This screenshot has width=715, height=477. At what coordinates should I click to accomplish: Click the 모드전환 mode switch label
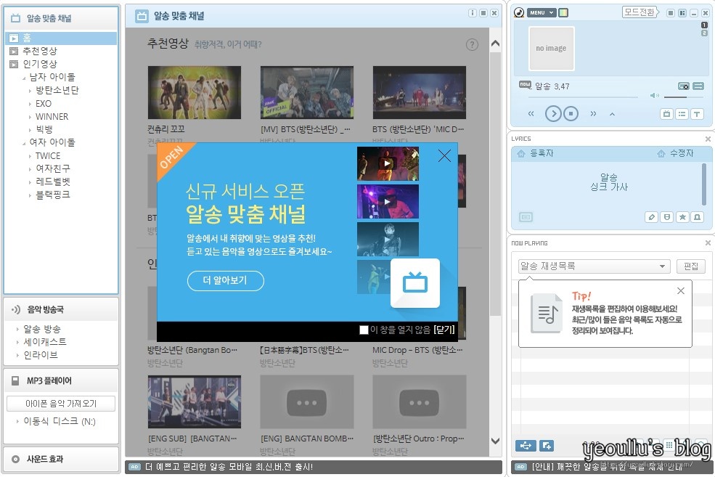(x=640, y=12)
